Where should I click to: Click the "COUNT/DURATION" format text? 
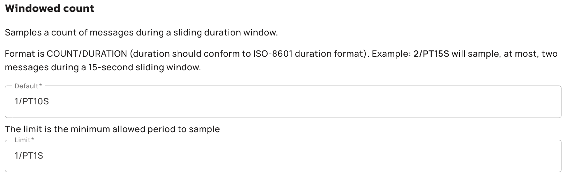(87, 54)
